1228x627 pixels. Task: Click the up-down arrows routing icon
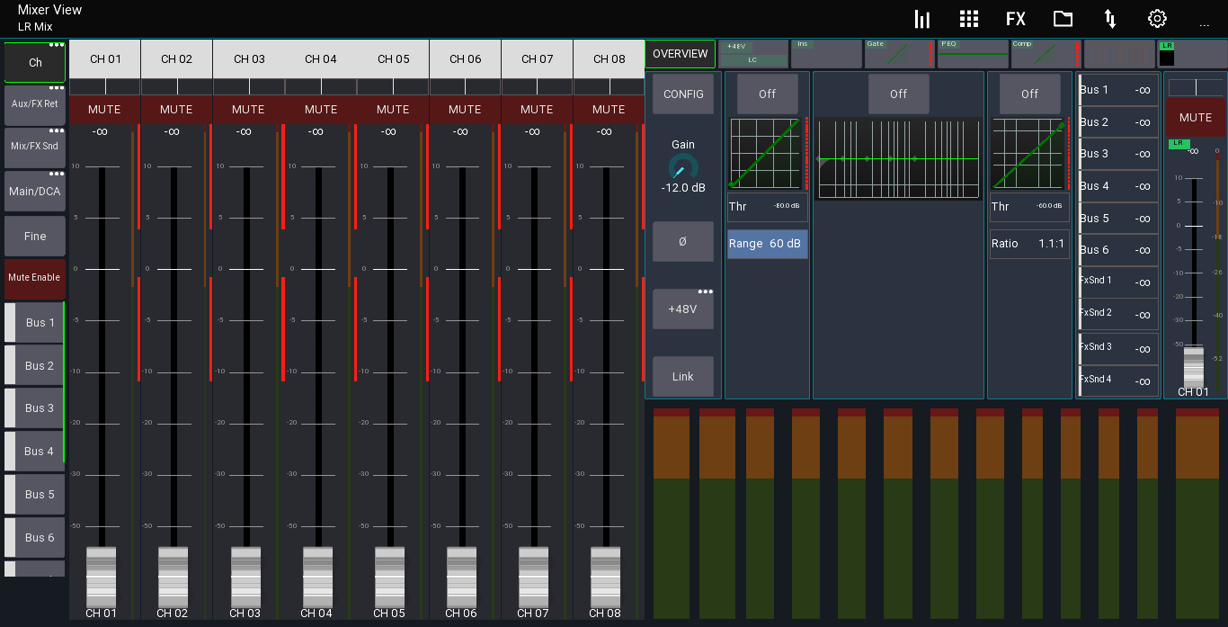1110,19
